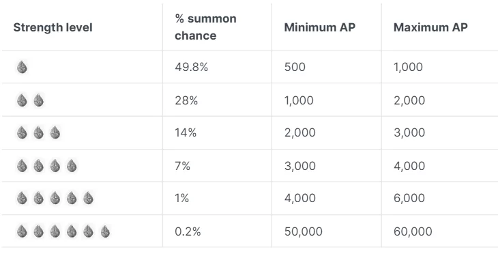The width and height of the screenshot is (498, 254).
Task: Click the first flame icon in the 7% row
Action: [22, 166]
